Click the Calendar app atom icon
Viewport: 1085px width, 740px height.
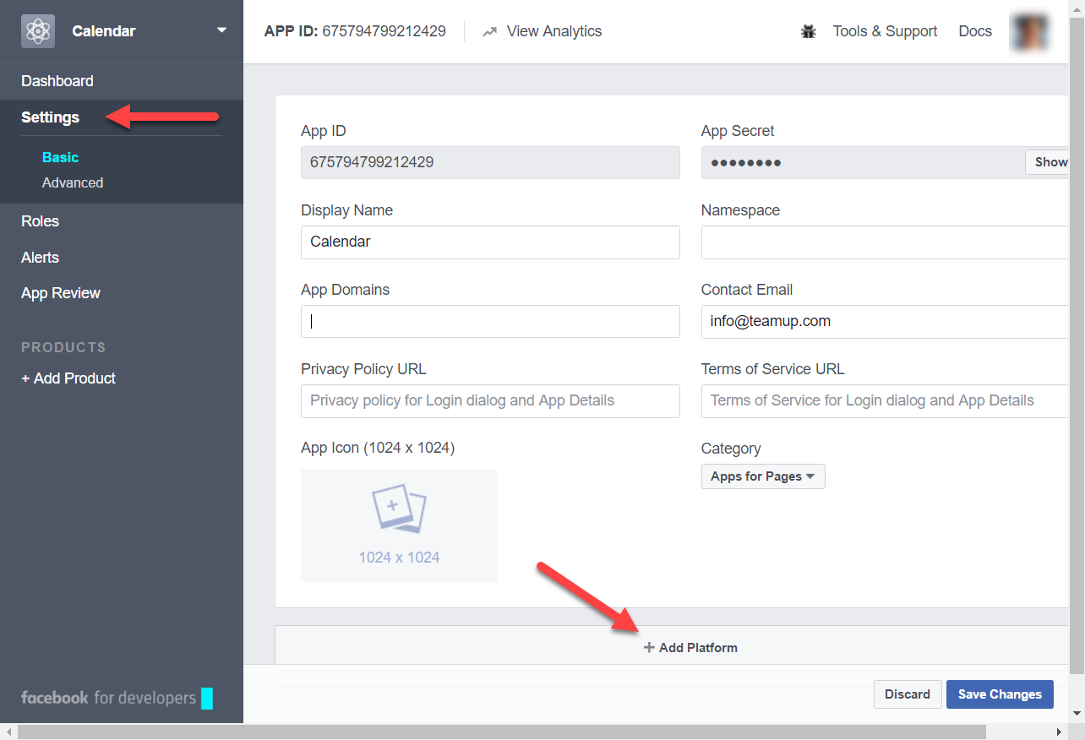pyautogui.click(x=38, y=31)
